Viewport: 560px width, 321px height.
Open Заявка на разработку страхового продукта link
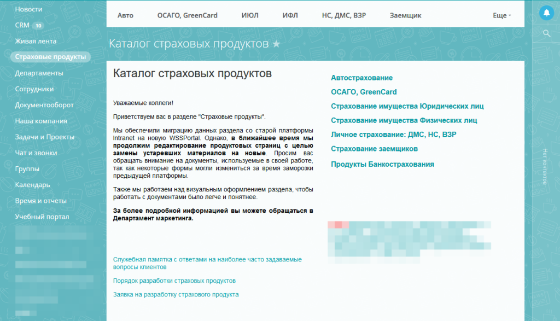[x=176, y=295]
